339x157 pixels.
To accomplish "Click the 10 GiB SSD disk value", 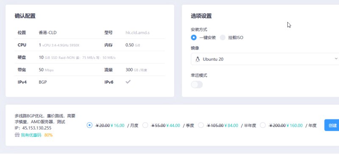I will click(77, 57).
